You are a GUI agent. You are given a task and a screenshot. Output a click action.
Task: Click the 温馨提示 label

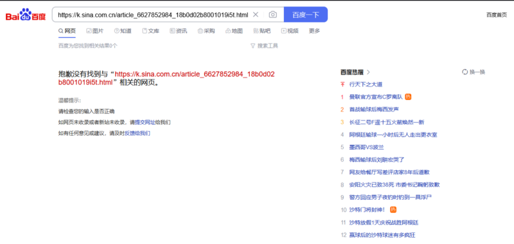click(x=69, y=101)
